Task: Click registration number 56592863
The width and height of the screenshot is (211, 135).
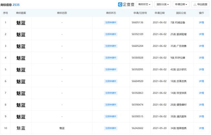Action: tap(137, 93)
